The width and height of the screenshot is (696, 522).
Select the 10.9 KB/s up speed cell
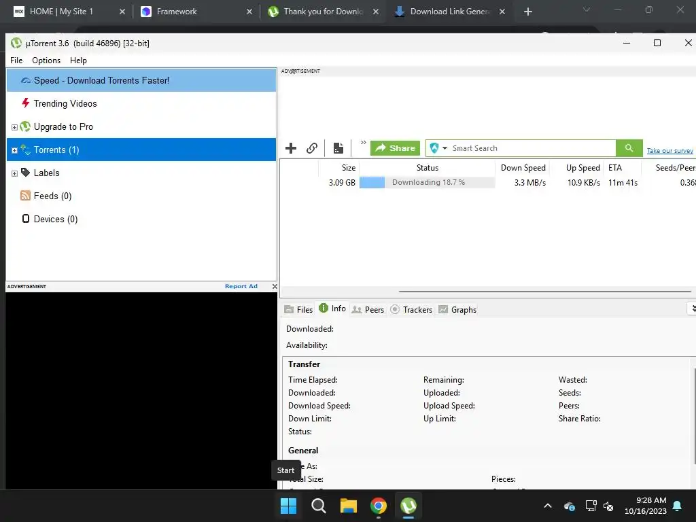coord(584,182)
